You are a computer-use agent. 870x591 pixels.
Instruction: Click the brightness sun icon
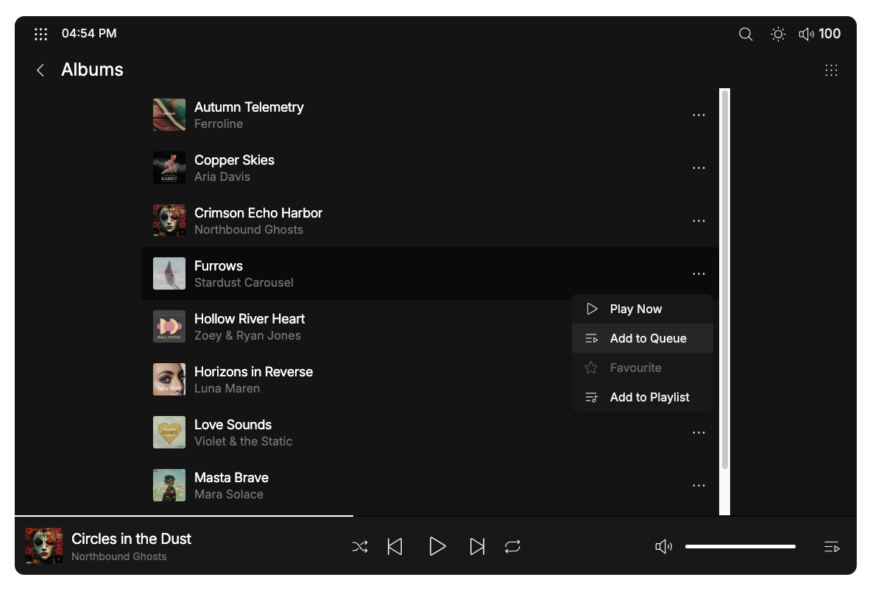point(778,34)
